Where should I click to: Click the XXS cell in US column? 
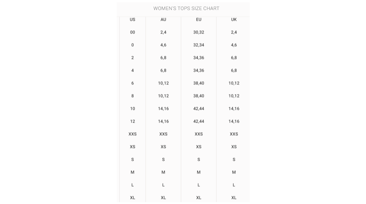132,134
